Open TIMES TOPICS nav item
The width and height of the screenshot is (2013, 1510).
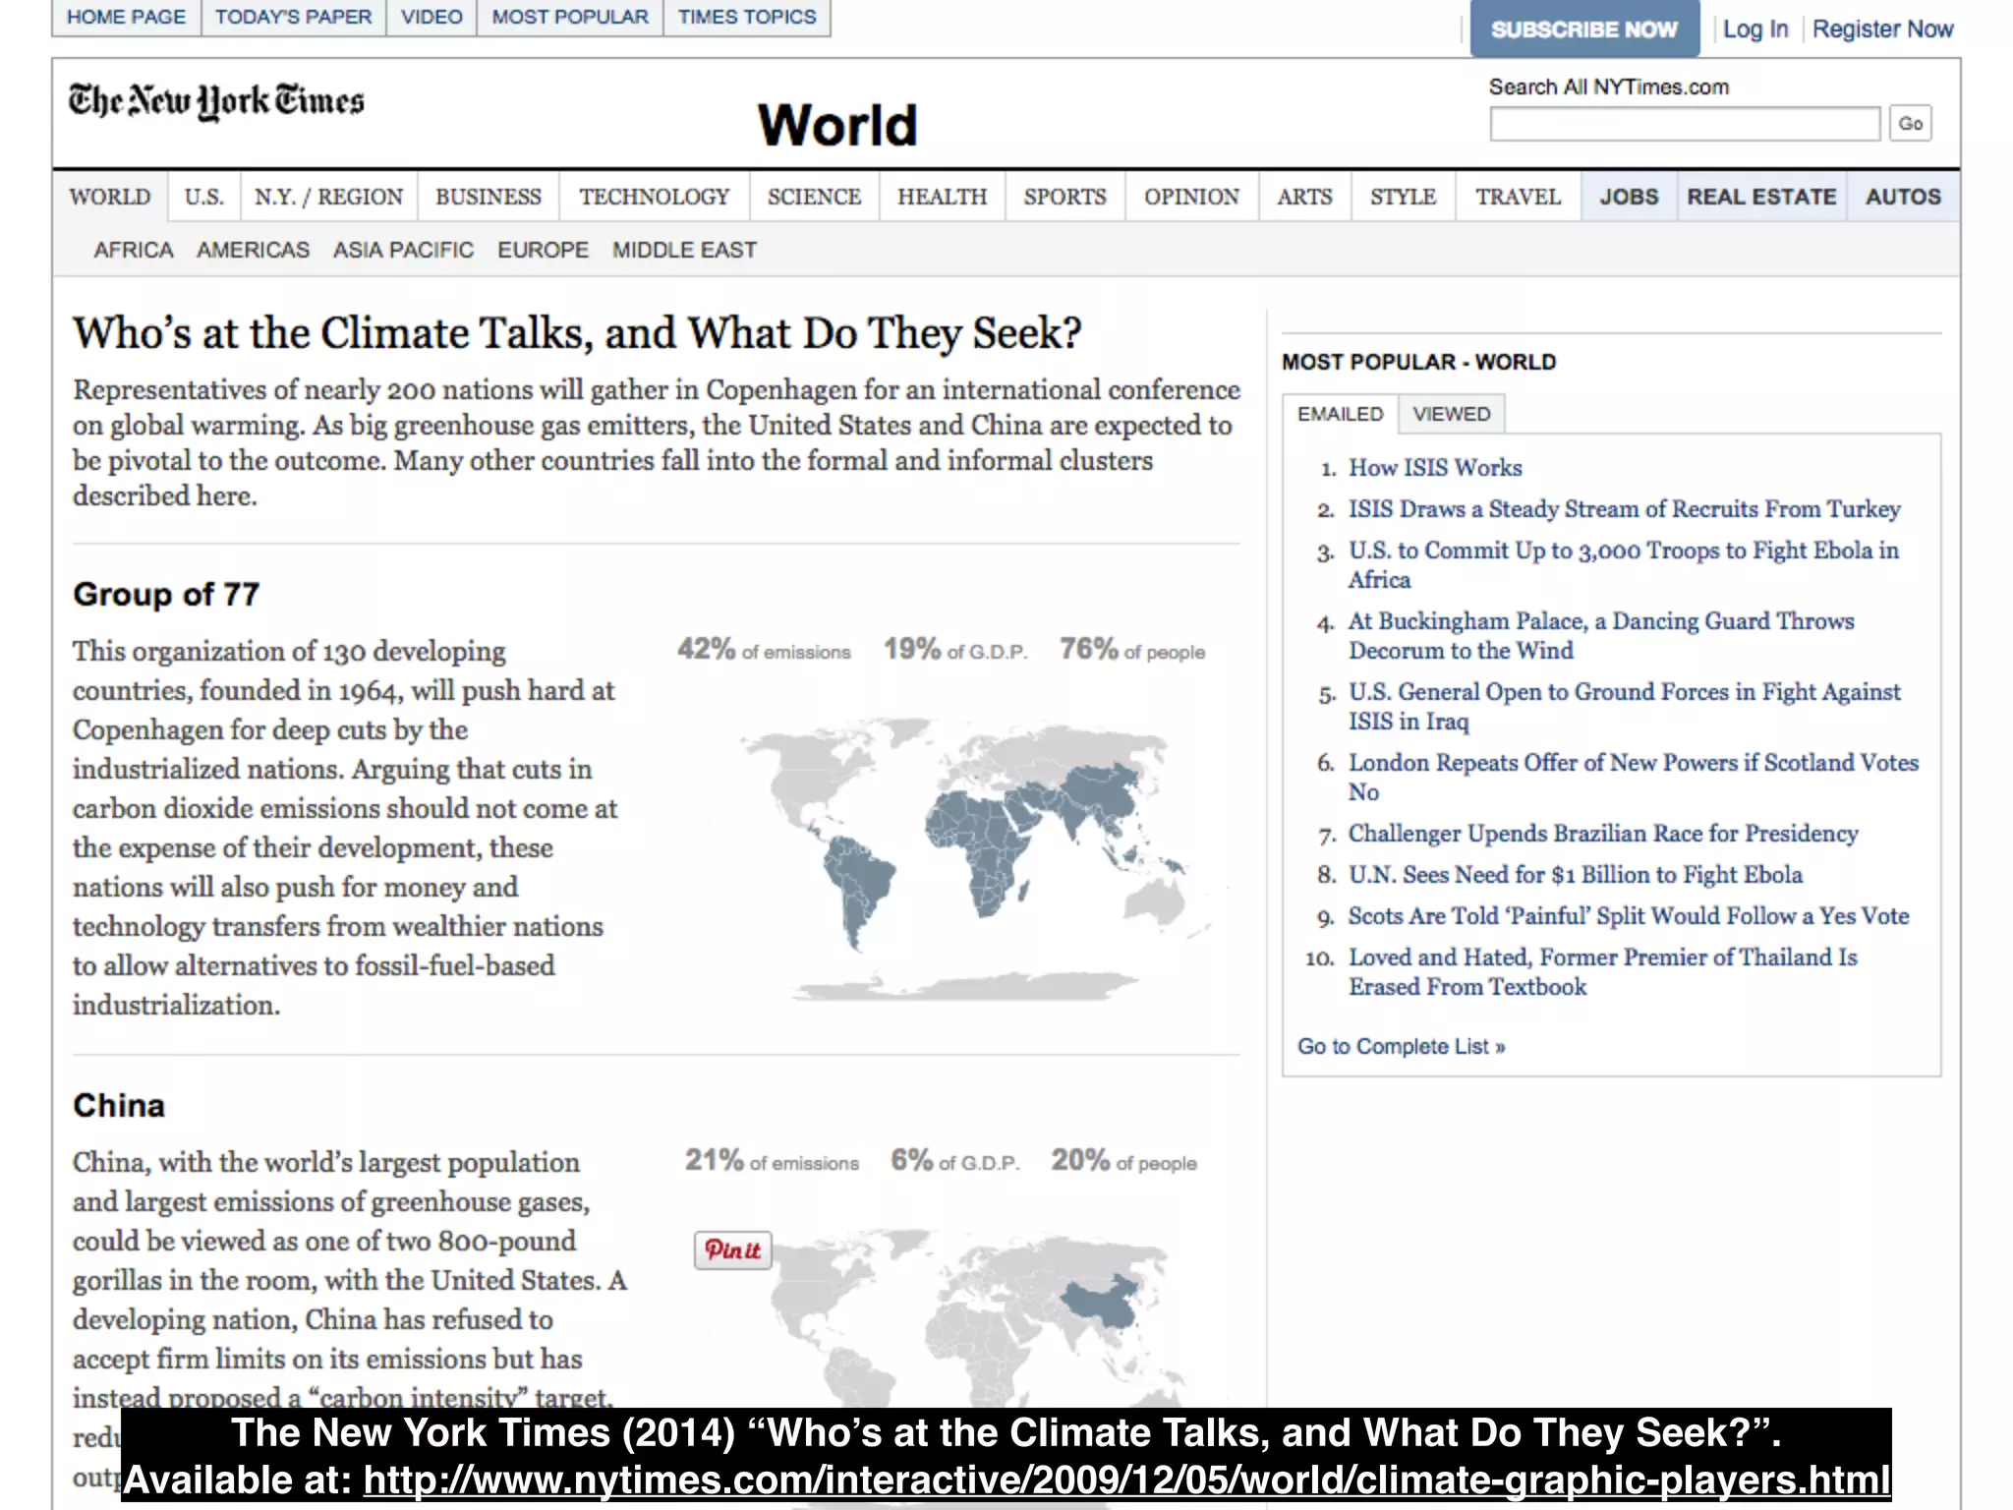click(747, 17)
